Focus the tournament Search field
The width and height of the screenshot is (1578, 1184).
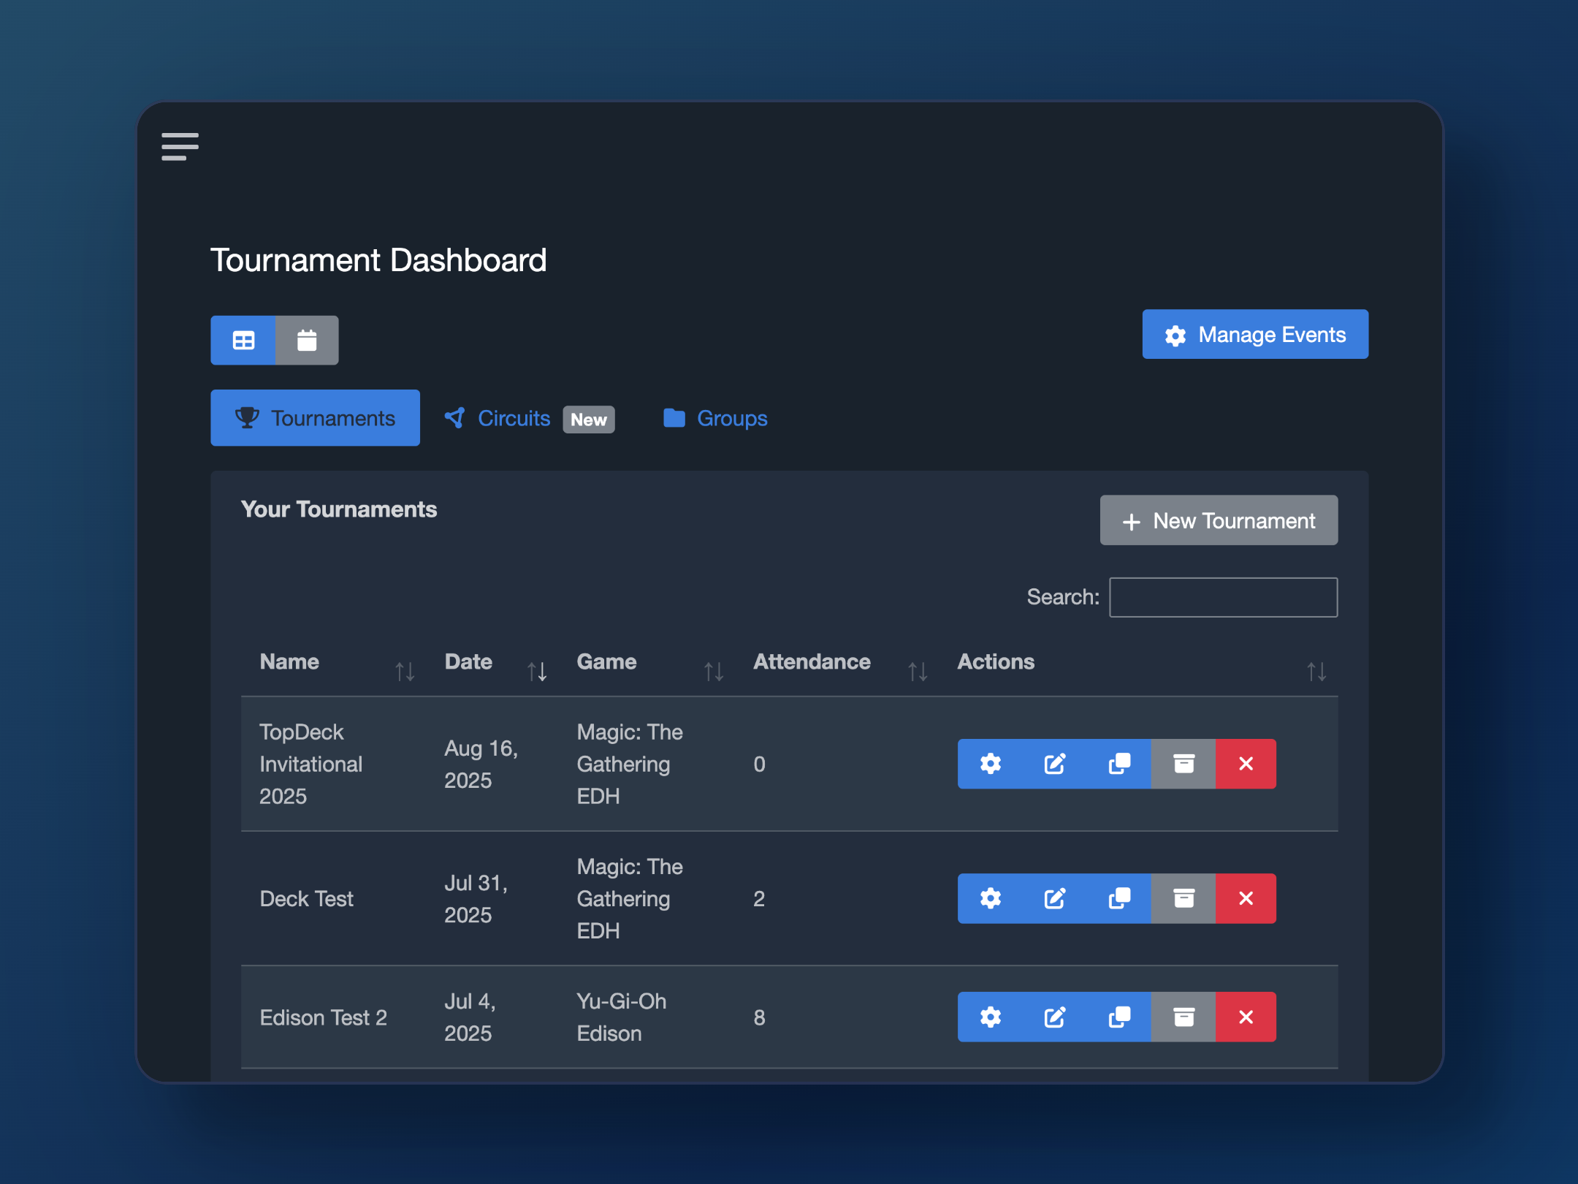click(x=1223, y=597)
